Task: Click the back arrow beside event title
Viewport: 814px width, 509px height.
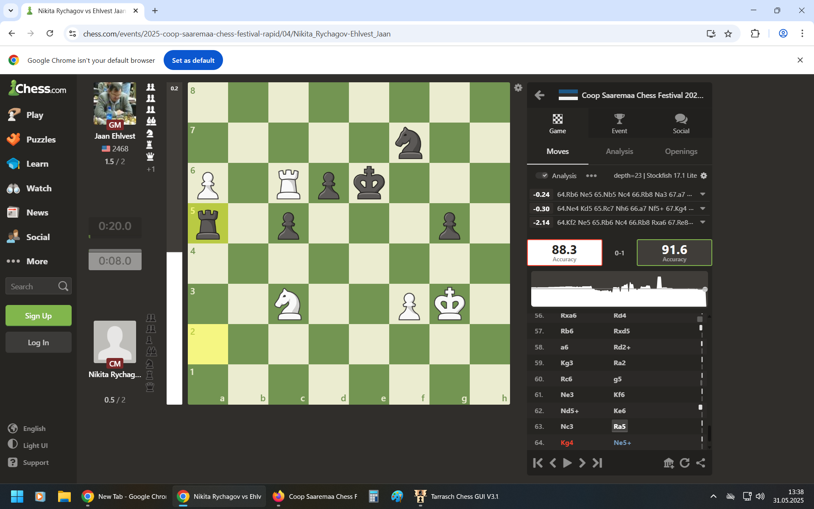Action: 539,95
